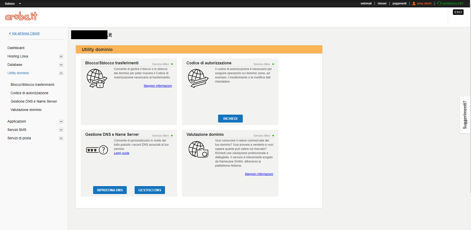Click the Blocco/Sblocco trasferimenti card title
Viewport: 471px width, 230px height.
[112, 63]
